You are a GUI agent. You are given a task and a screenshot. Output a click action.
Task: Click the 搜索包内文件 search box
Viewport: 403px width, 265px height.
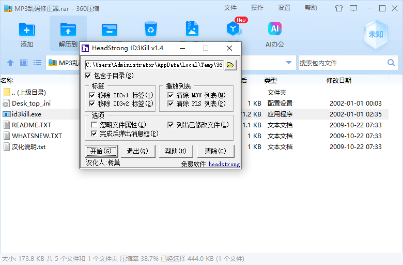[x=343, y=63]
